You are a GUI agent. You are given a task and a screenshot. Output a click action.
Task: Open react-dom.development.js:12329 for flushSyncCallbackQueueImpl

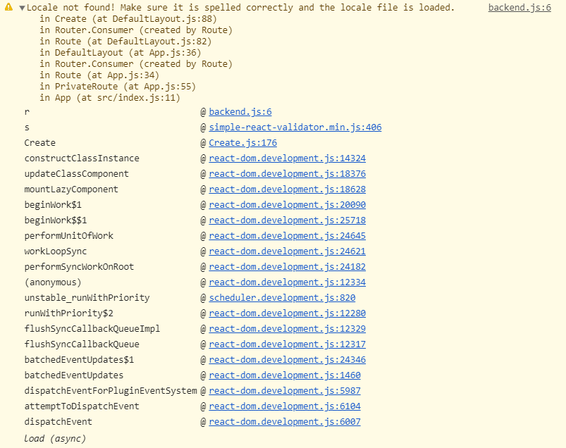tap(287, 328)
